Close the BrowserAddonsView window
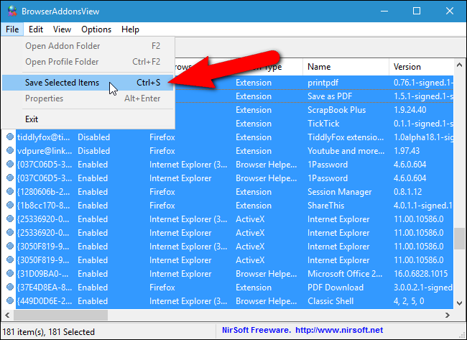Viewport: 467px width, 340px height. [450, 11]
